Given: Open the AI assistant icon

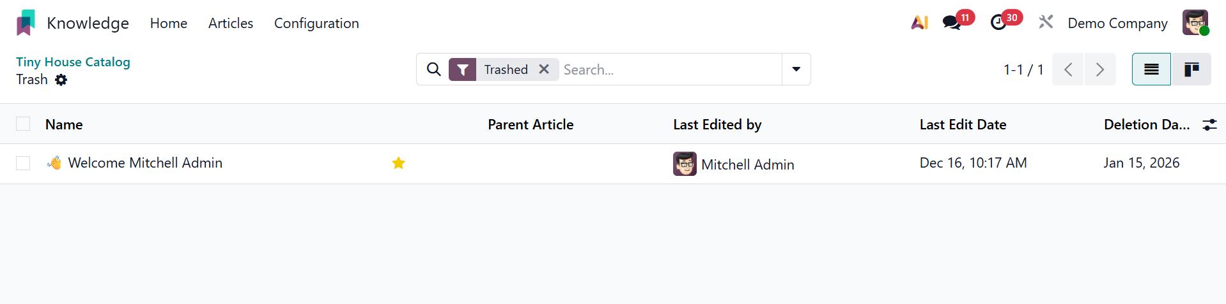Looking at the screenshot, I should (x=919, y=23).
